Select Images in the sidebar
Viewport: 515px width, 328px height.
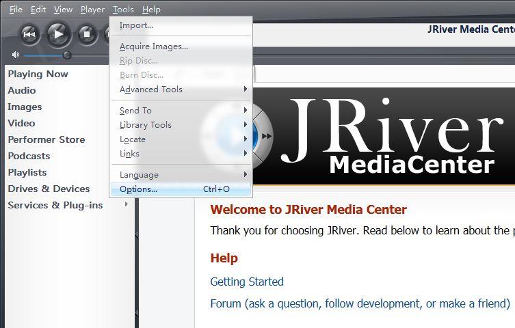coord(25,107)
